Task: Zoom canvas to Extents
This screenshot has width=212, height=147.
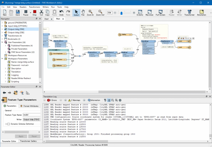Action: pos(140,13)
